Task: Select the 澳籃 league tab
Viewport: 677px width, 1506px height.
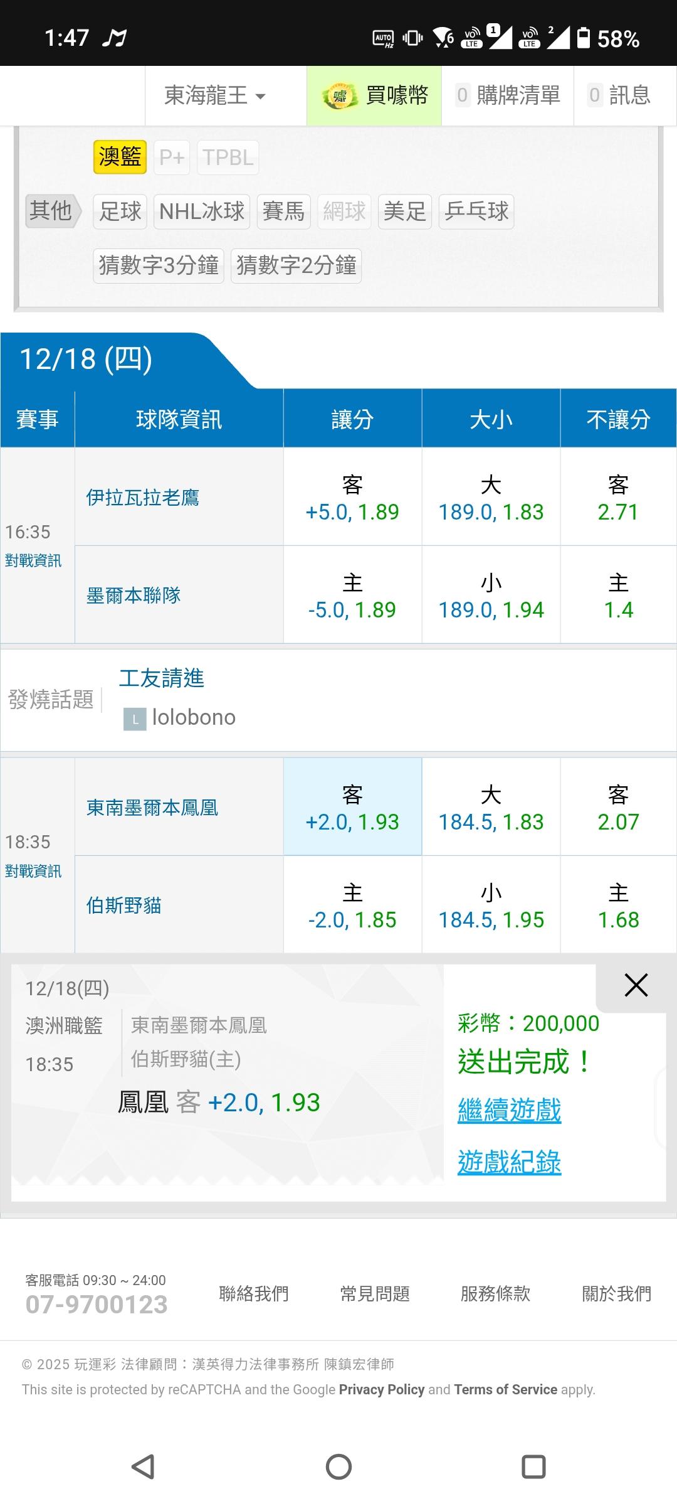Action: point(120,157)
